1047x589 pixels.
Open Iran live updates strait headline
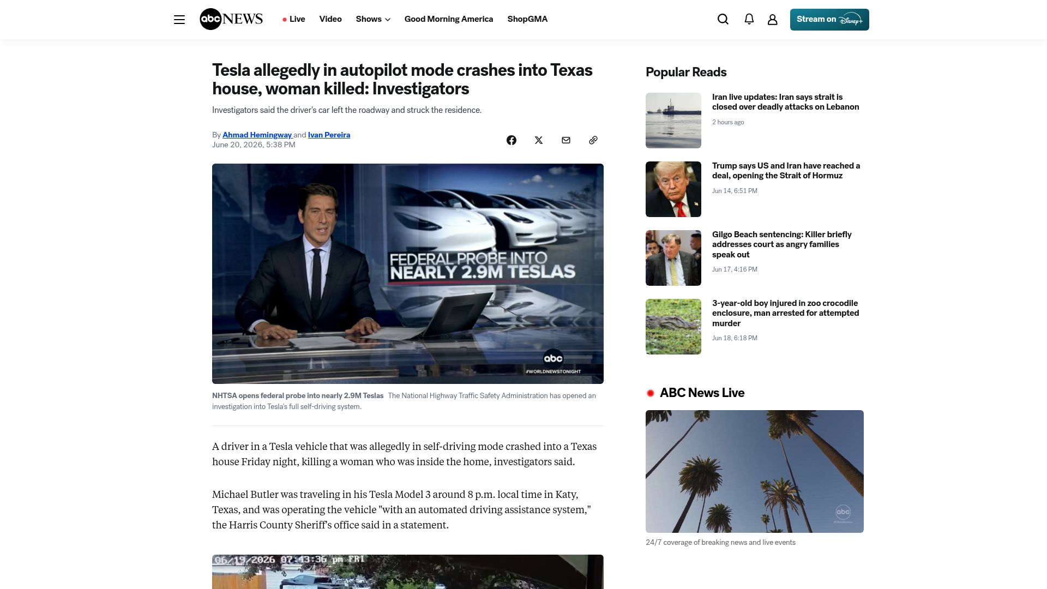(786, 102)
